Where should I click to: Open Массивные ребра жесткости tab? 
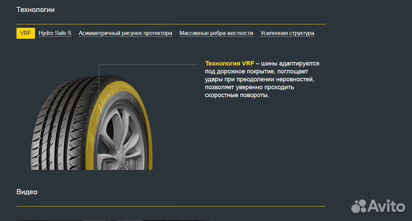pos(216,33)
